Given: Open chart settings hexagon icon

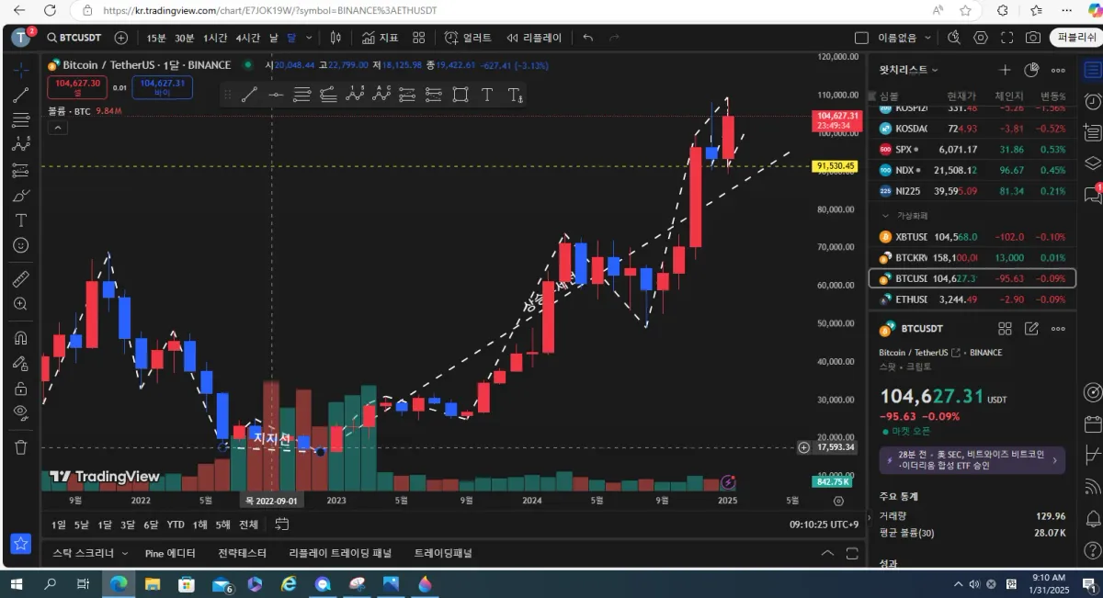Looking at the screenshot, I should 981,38.
